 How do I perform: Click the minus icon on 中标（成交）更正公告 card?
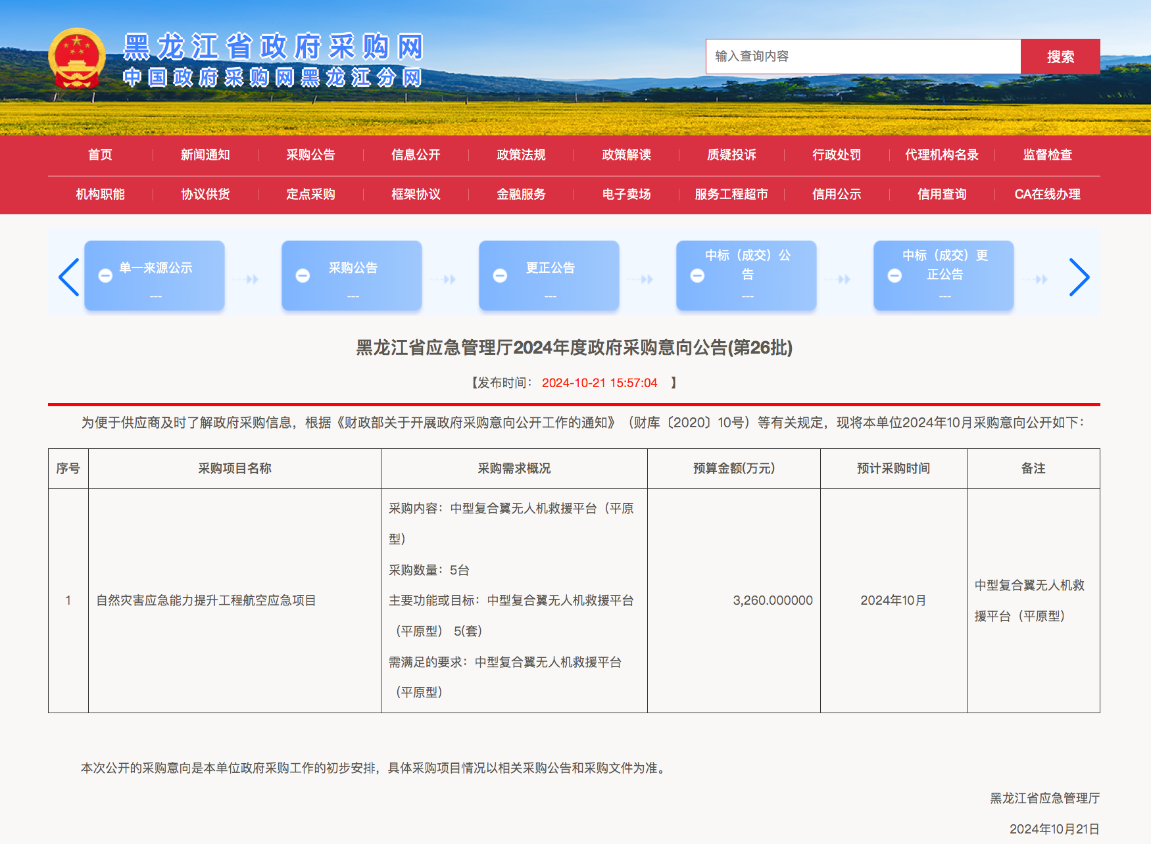(894, 275)
